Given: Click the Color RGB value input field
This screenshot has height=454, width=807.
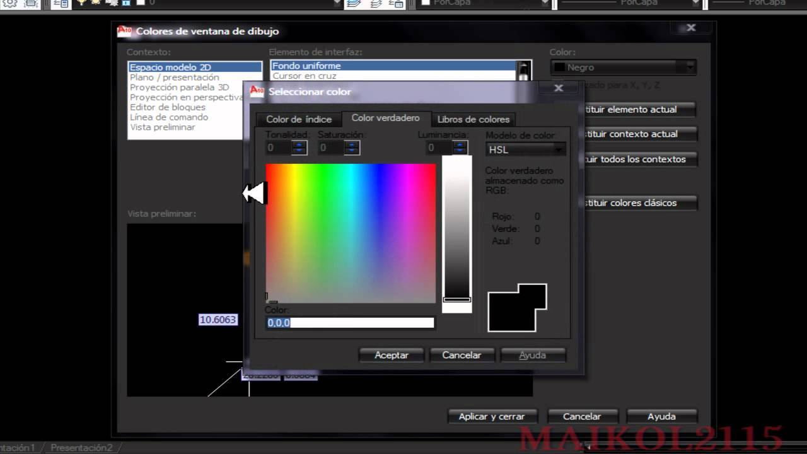Looking at the screenshot, I should click(x=350, y=323).
